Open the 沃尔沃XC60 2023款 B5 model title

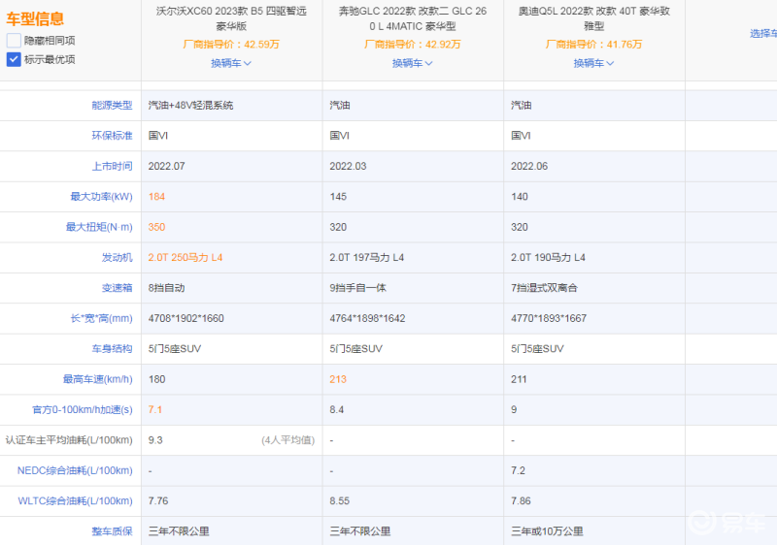click(x=231, y=18)
